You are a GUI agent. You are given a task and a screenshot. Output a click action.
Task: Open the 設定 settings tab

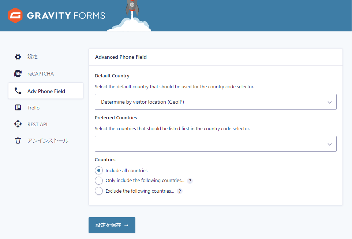pos(33,57)
